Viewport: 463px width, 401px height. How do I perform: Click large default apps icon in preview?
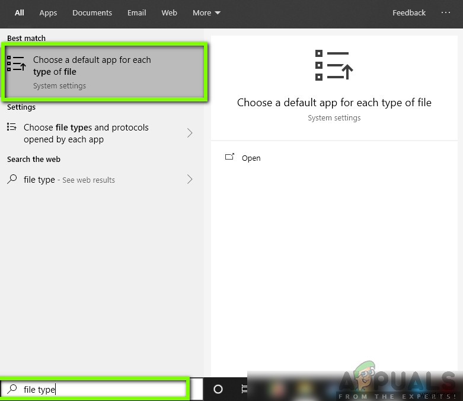point(334,65)
